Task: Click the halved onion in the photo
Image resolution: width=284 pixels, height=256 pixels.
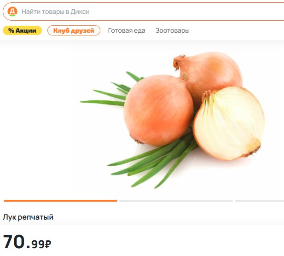Action: 229,123
